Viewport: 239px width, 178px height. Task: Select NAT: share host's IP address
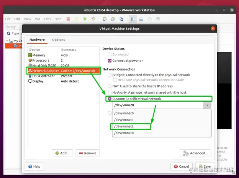(110, 86)
